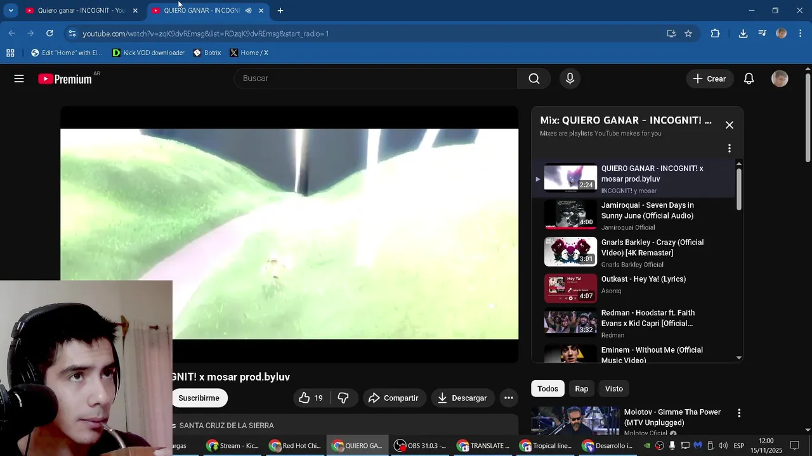
Task: Open the Malwarebytes tray icon
Action: (698, 446)
